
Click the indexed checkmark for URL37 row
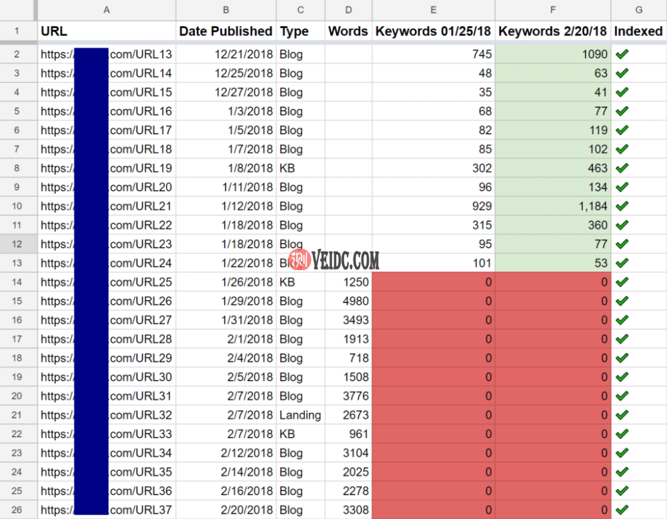click(622, 510)
